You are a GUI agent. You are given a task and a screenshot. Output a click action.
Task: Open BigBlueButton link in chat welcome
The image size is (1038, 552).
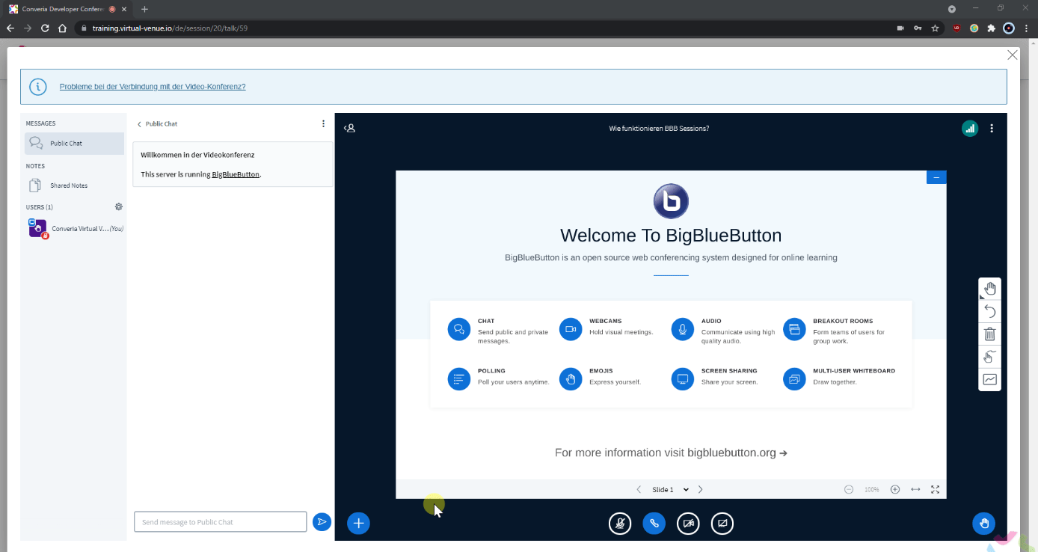236,174
